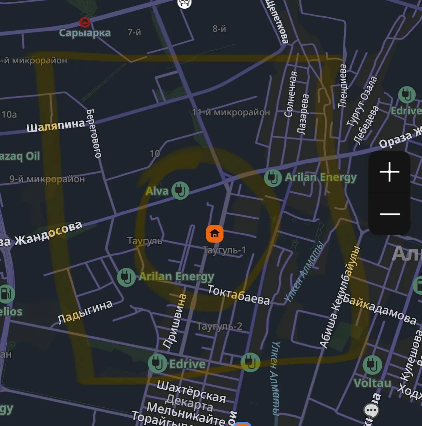Viewport: 422px width, 426px height.
Task: Select Arilan Energy charger icon near Солнечная
Action: 273,177
